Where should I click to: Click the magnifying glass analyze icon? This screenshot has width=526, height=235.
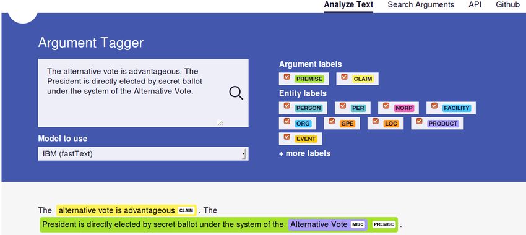(x=236, y=93)
